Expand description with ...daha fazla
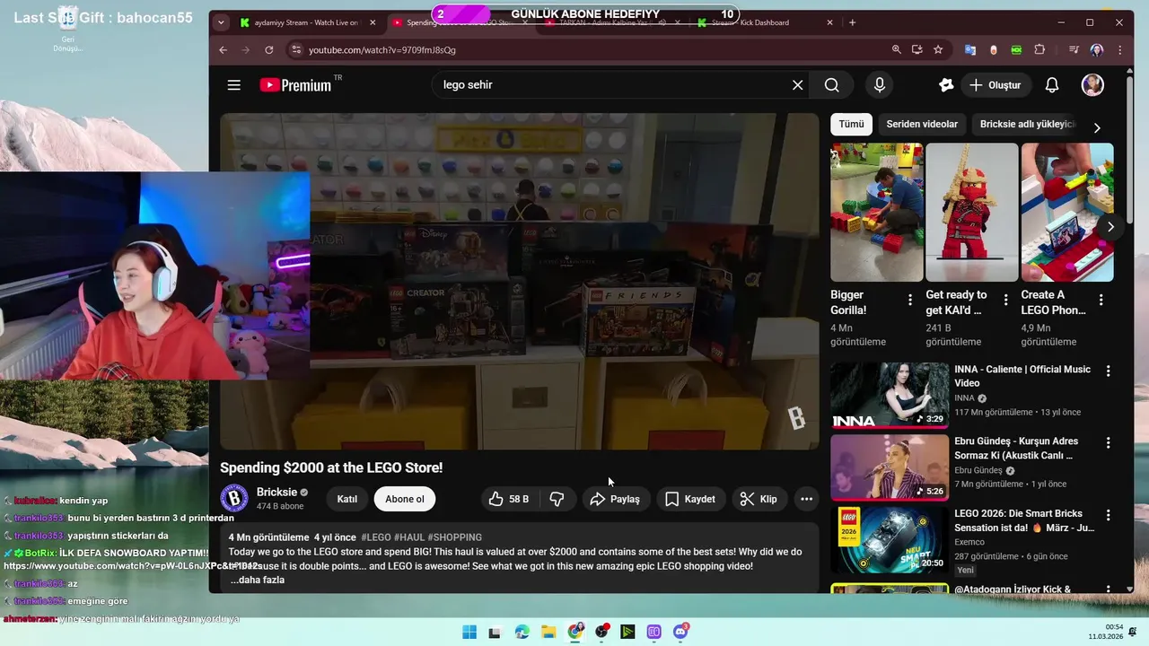Viewport: 1149px width, 646px height. pos(258,581)
